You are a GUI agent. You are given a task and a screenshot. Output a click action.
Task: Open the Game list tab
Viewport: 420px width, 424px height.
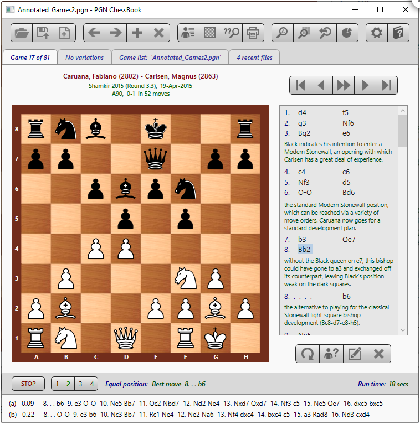tap(170, 58)
